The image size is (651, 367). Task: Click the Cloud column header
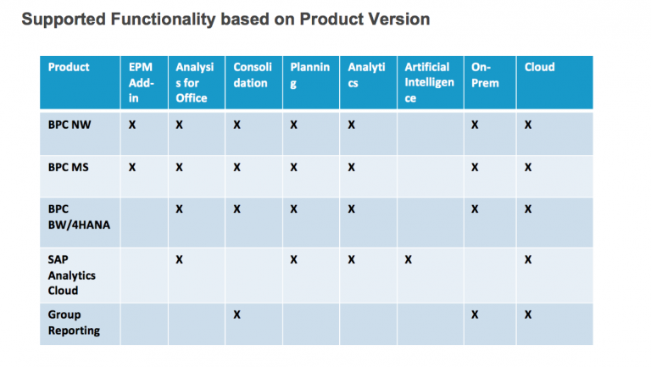(539, 67)
